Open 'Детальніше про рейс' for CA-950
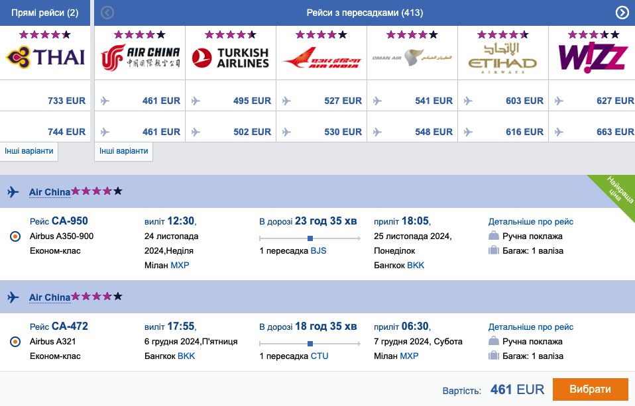This screenshot has width=635, height=406. 530,222
